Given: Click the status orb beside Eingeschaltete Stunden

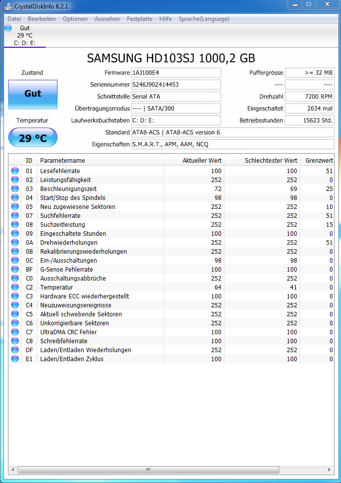Looking at the screenshot, I should 15,233.
